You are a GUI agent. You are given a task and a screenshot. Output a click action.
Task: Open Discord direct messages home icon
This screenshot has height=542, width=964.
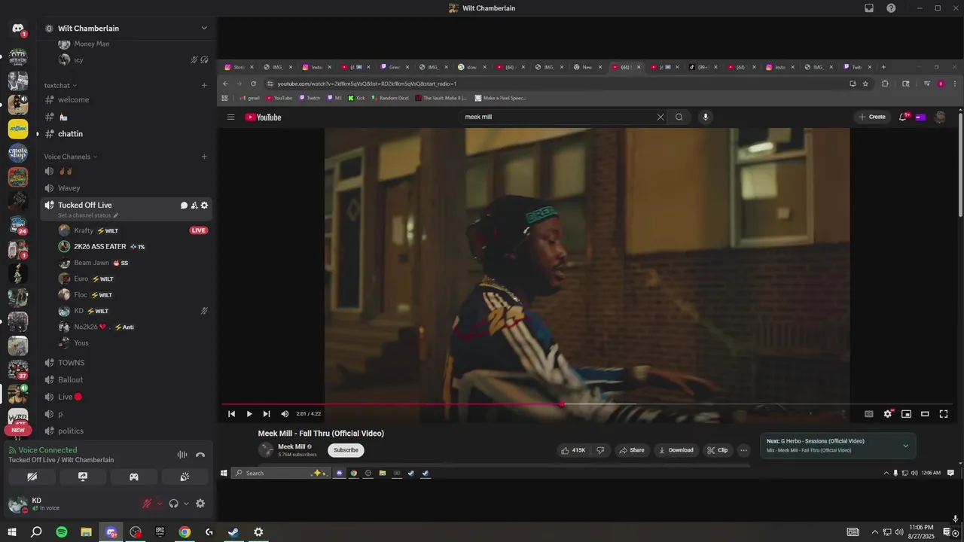tap(17, 29)
